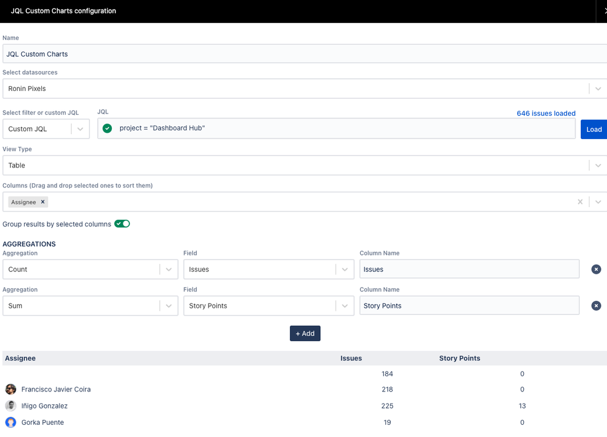Image resolution: width=607 pixels, height=437 pixels.
Task: Click Francisco Javier Coira's avatar
Action: point(10,389)
